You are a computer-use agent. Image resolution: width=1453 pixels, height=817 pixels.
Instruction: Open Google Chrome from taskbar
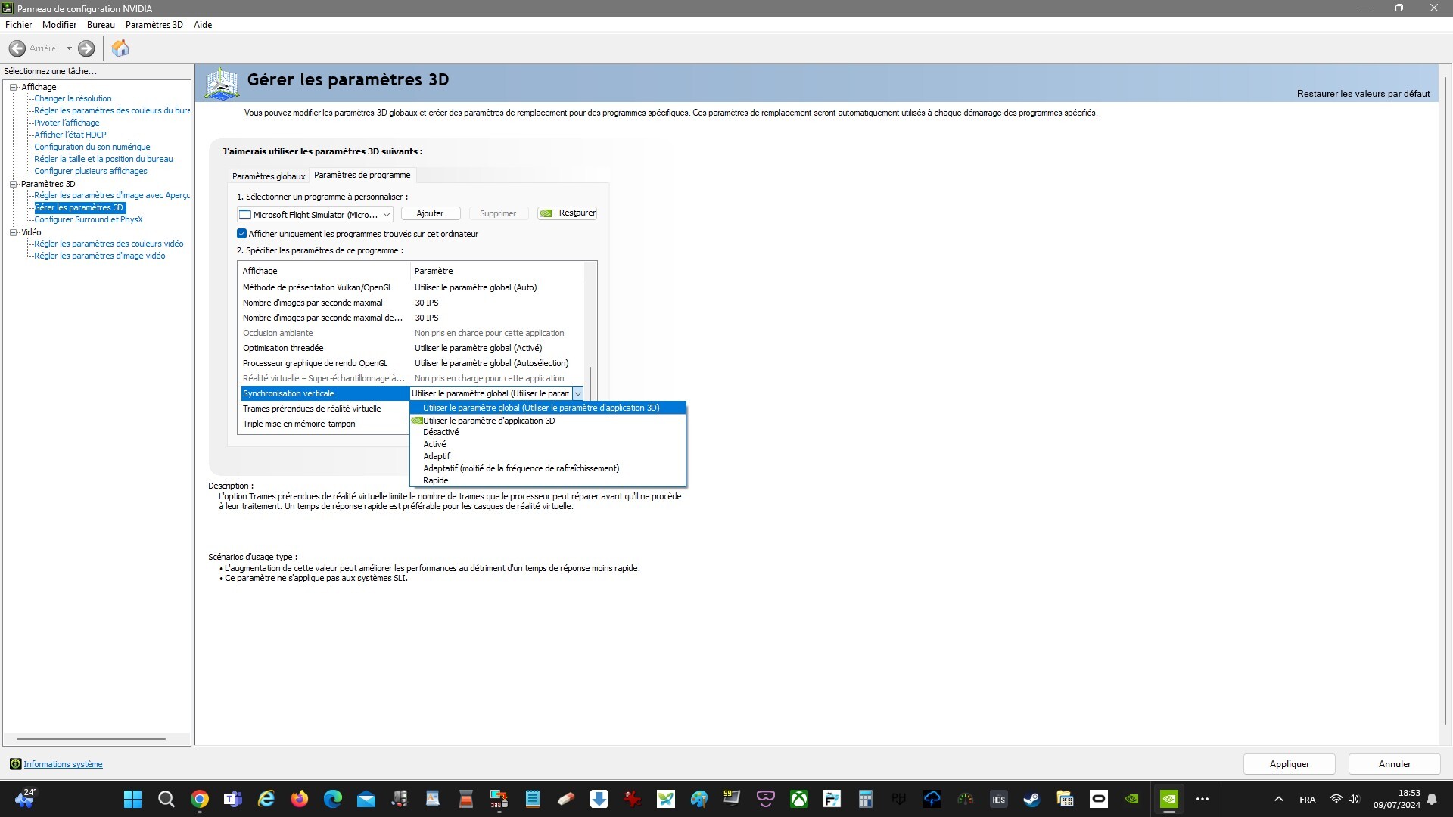click(200, 799)
